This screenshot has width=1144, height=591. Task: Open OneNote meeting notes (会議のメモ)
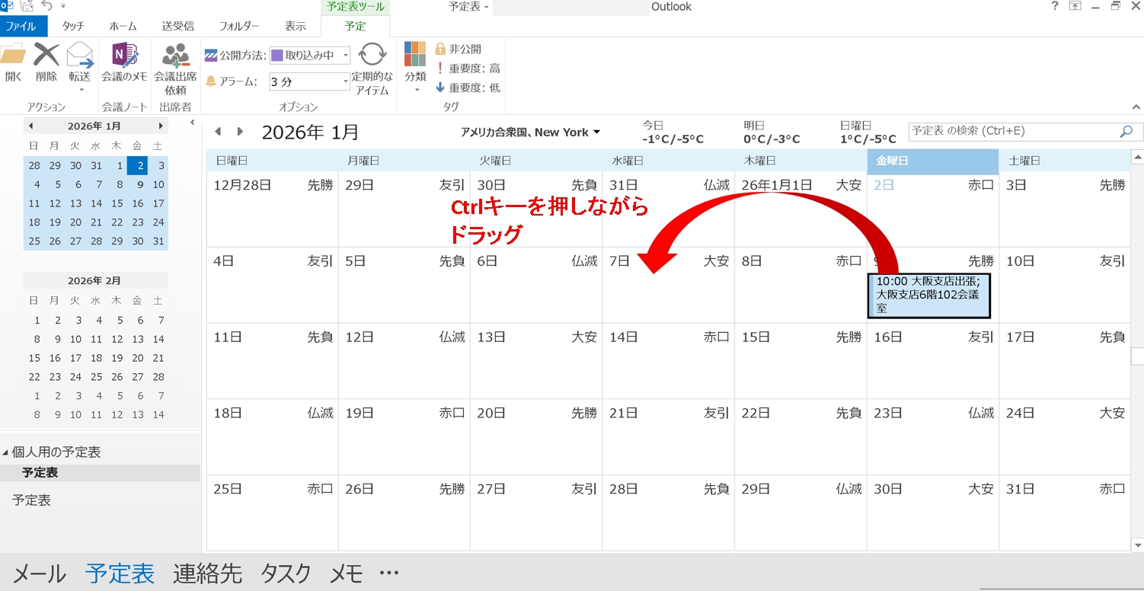coord(124,56)
